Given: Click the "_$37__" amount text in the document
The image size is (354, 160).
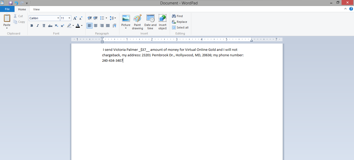Looking at the screenshot, I should 144,50.
